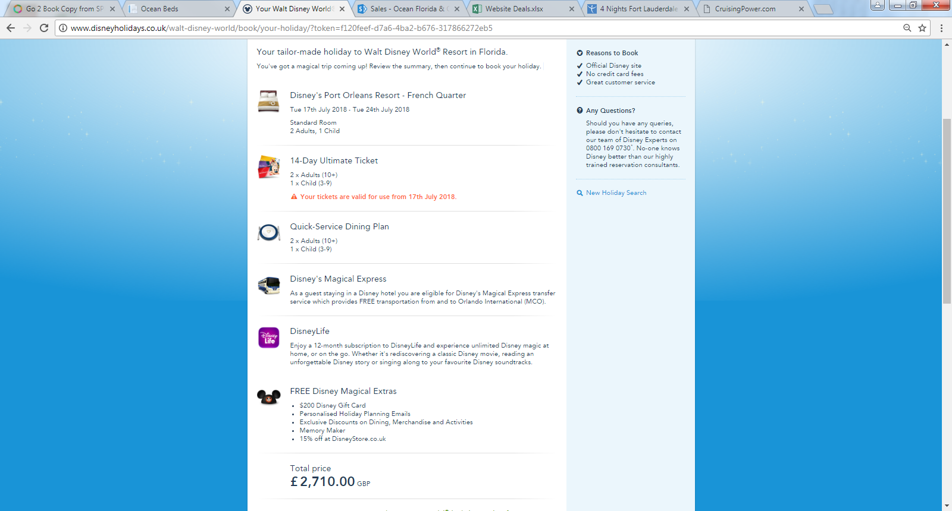Close the Sales - Ocean Florida tab
The image size is (952, 511).
[457, 9]
